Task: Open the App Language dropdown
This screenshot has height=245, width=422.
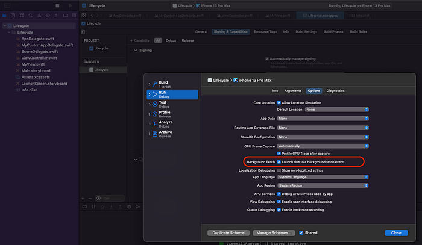Action: 323,177
